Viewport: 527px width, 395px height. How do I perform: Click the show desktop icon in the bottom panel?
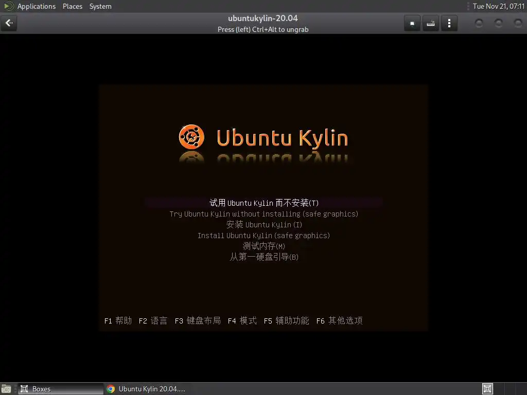pos(6,389)
